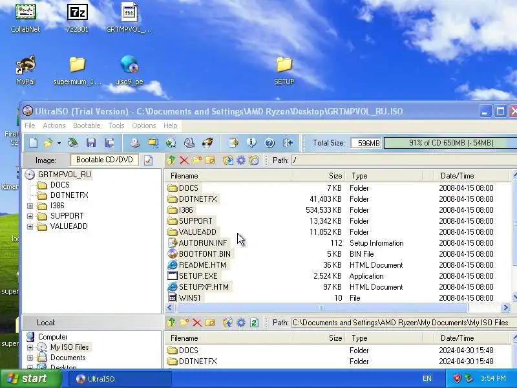Select SETUP.EXE in the file list
The image size is (517, 388).
click(198, 276)
